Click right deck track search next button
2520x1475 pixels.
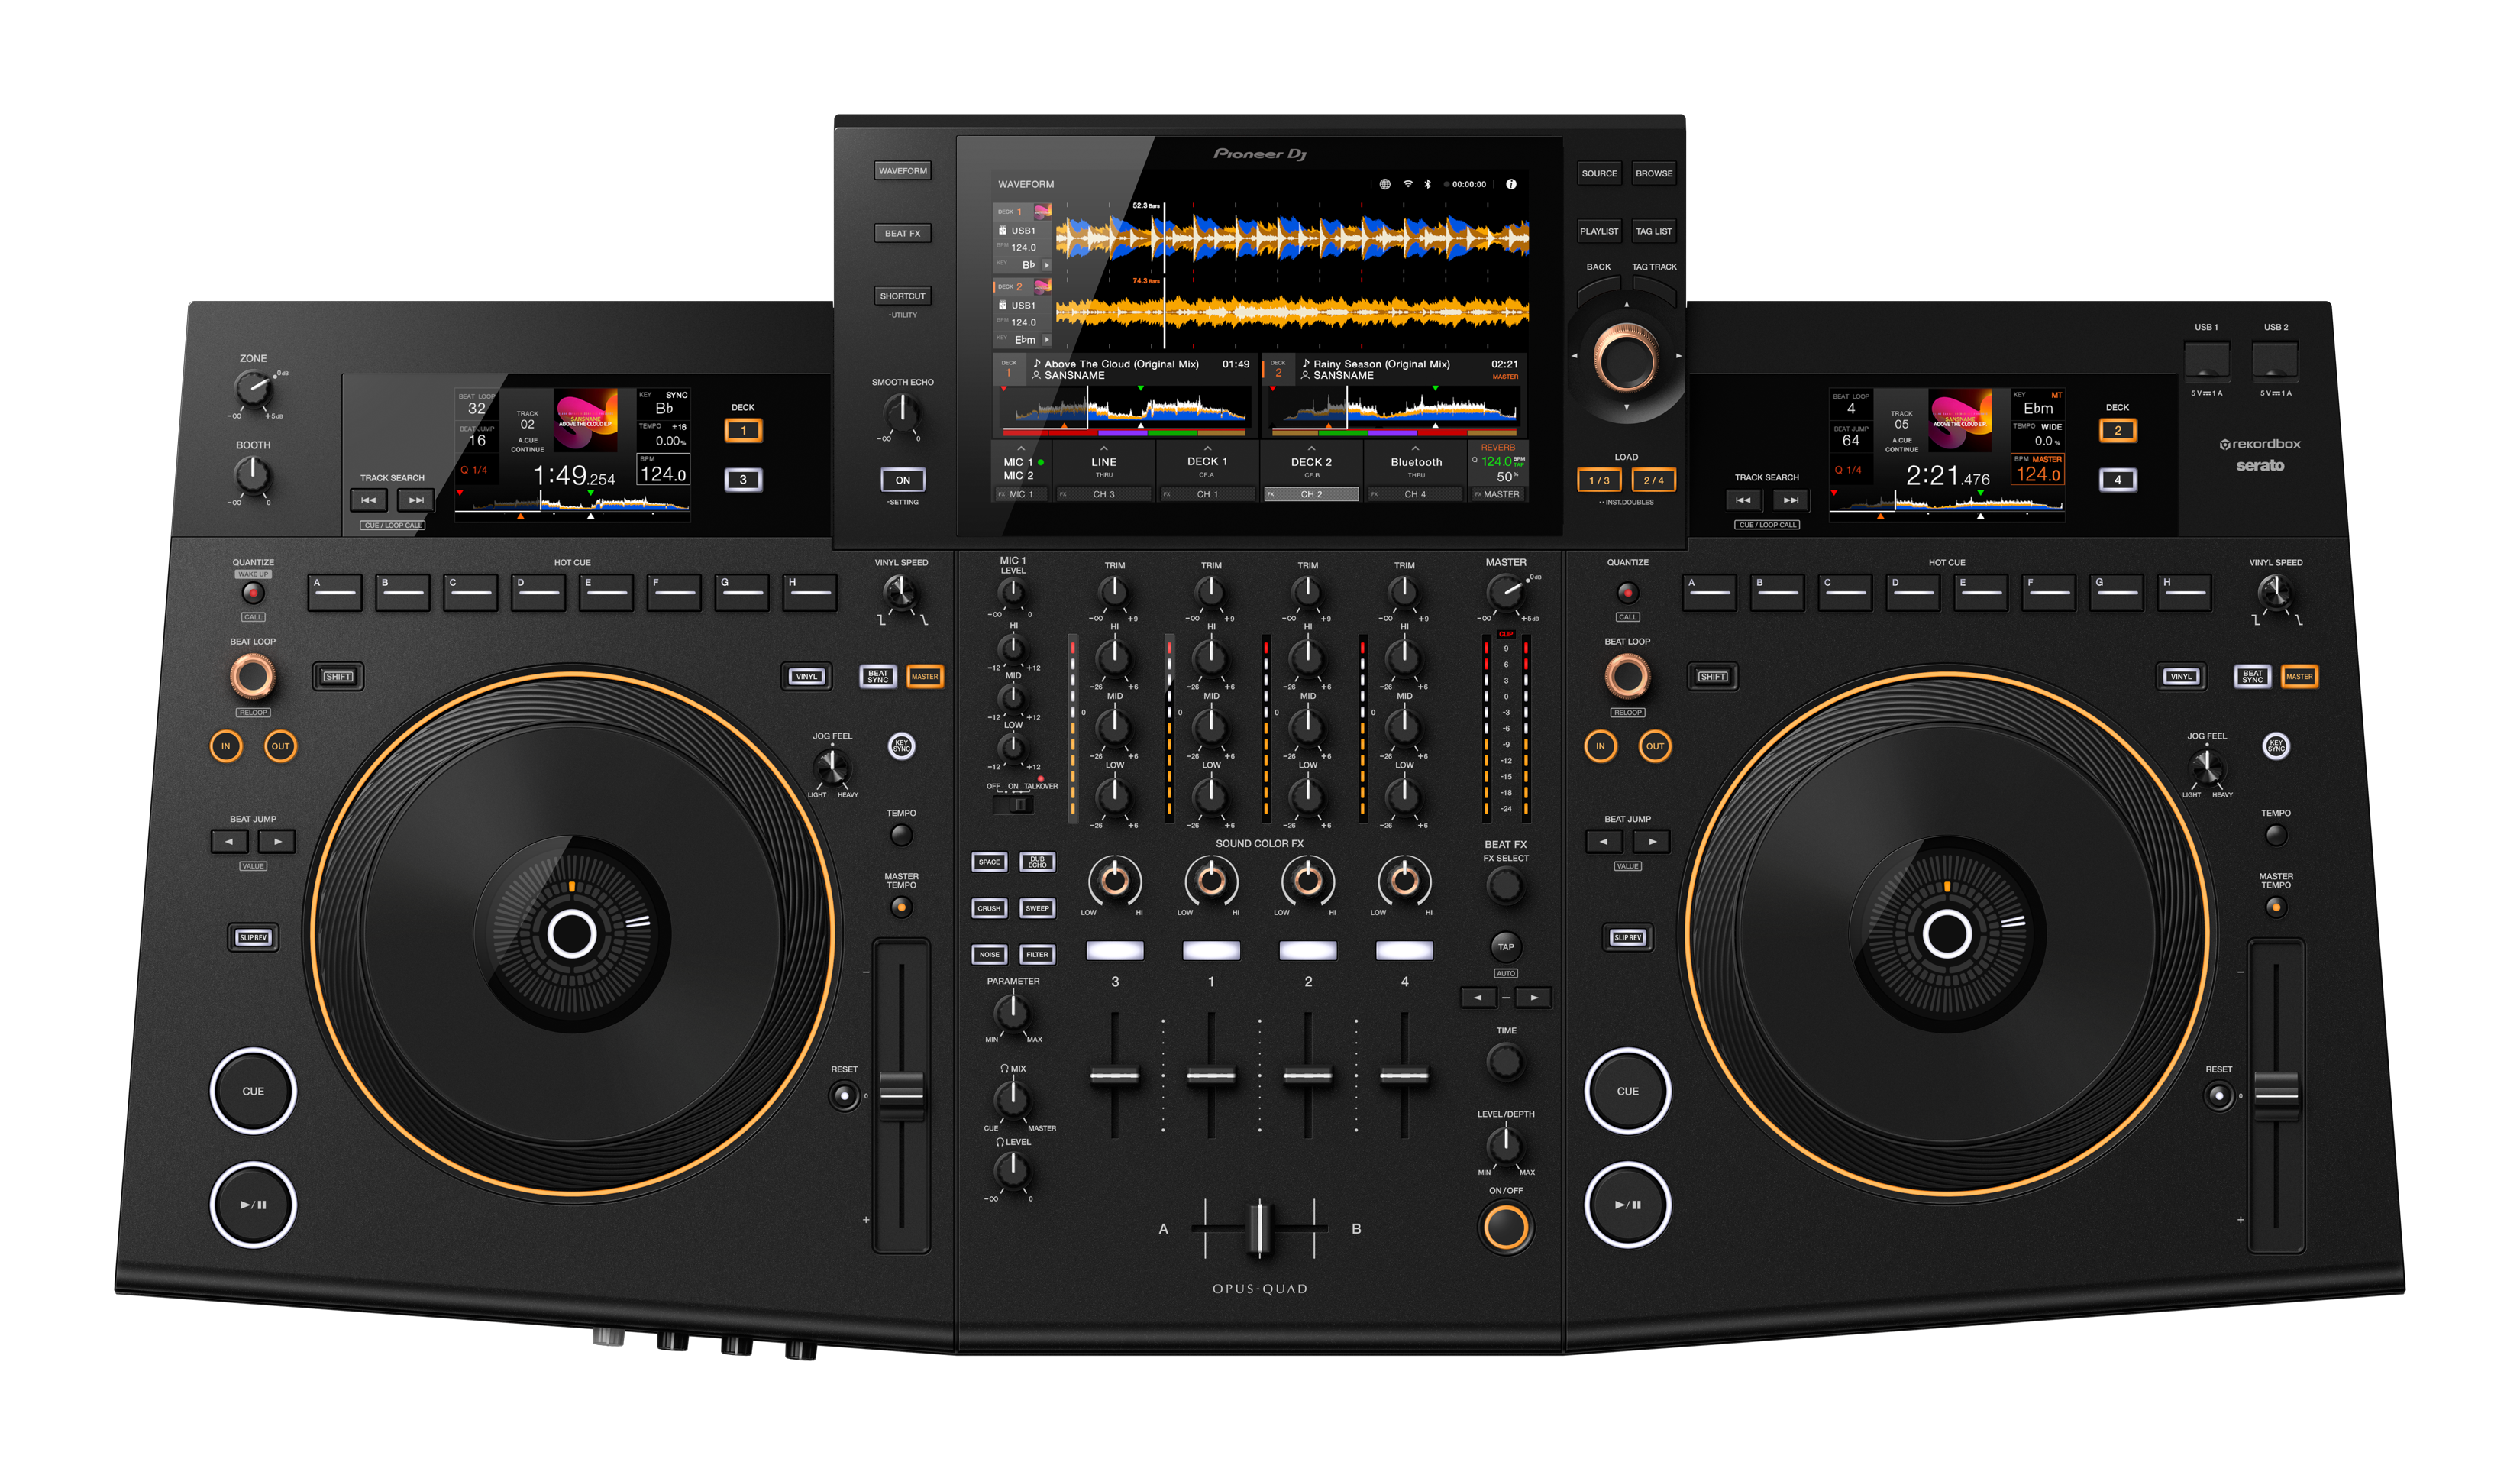[x=1791, y=500]
